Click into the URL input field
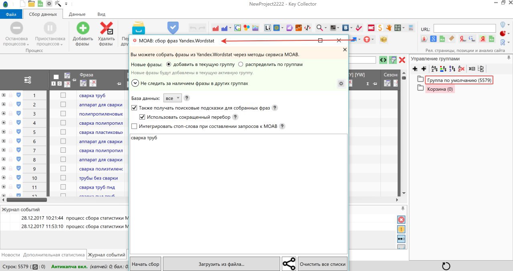 click(465, 28)
